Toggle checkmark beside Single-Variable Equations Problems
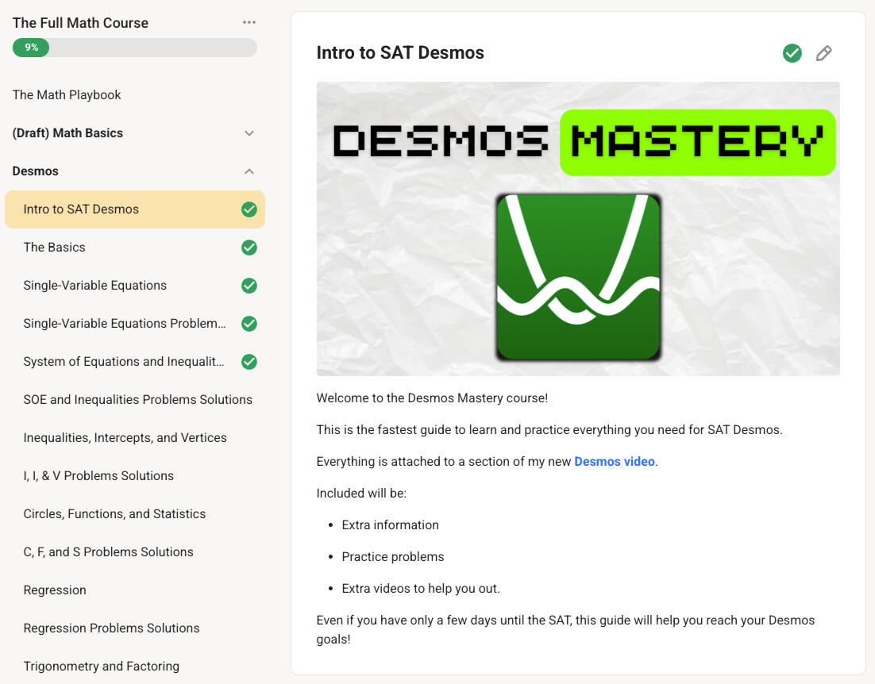 point(249,324)
